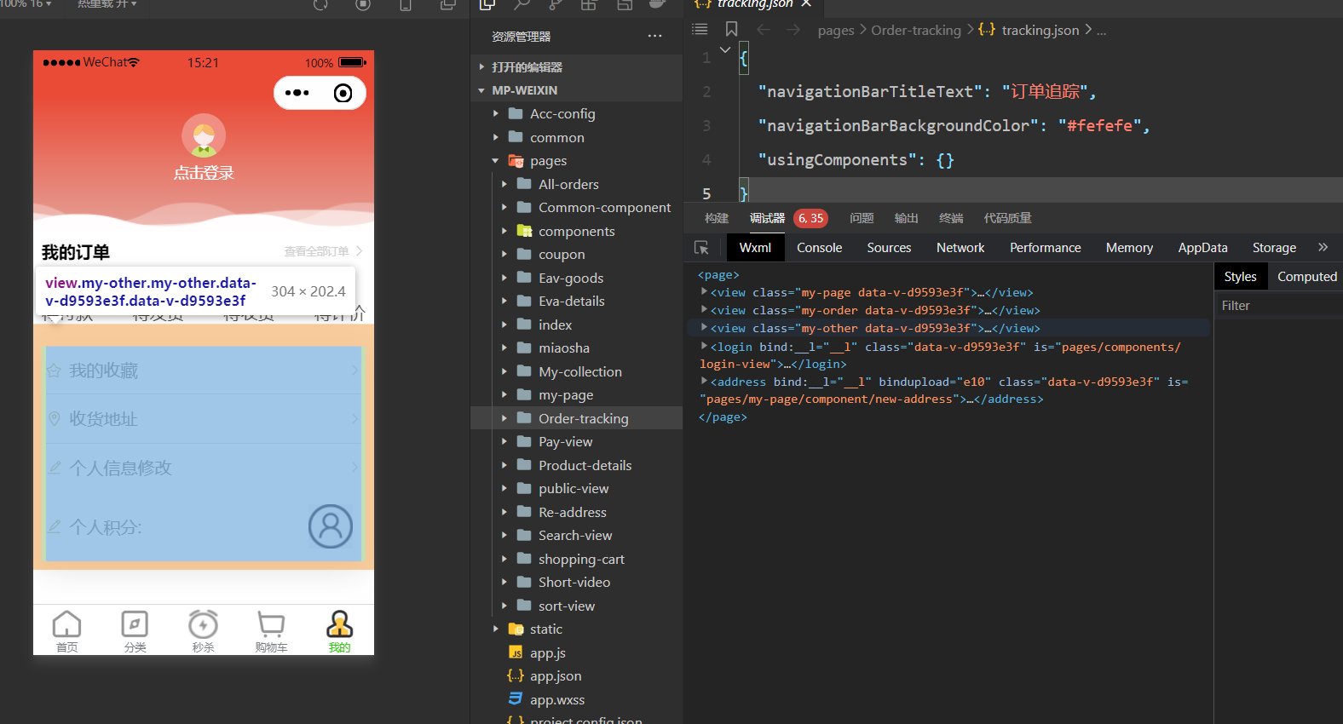The height and width of the screenshot is (724, 1343).
Task: Tap the user avatar above 点击登录
Action: click(204, 135)
